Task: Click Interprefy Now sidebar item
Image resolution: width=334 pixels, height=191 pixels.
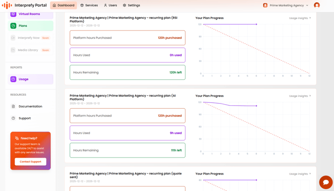Action: pyautogui.click(x=30, y=38)
